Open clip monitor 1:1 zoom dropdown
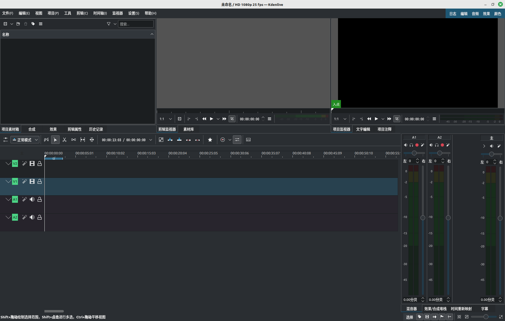This screenshot has width=505, height=321. [166, 119]
